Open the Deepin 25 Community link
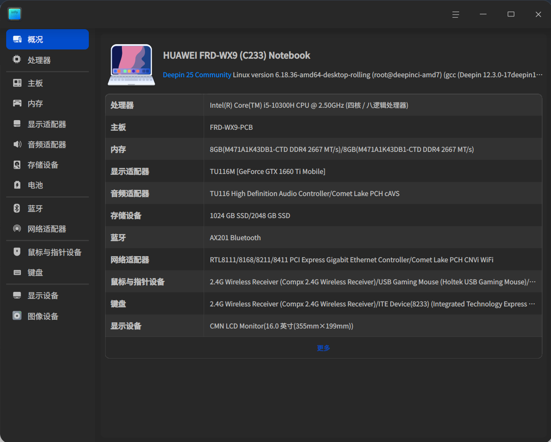 tap(197, 75)
